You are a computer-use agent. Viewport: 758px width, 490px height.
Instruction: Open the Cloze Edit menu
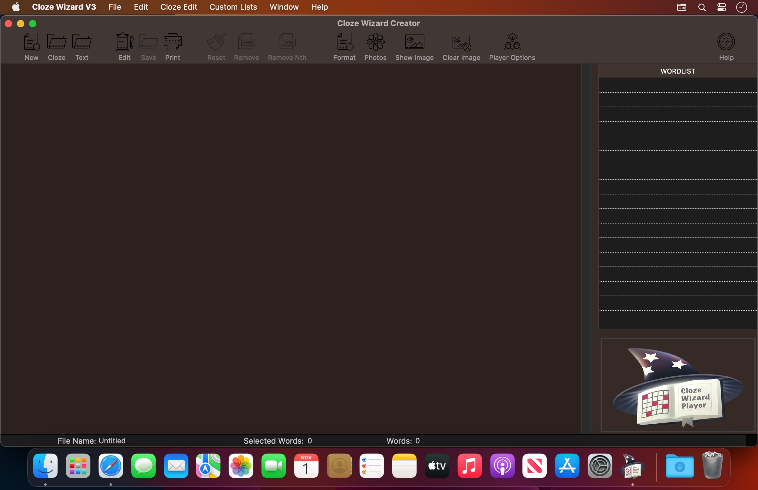179,7
